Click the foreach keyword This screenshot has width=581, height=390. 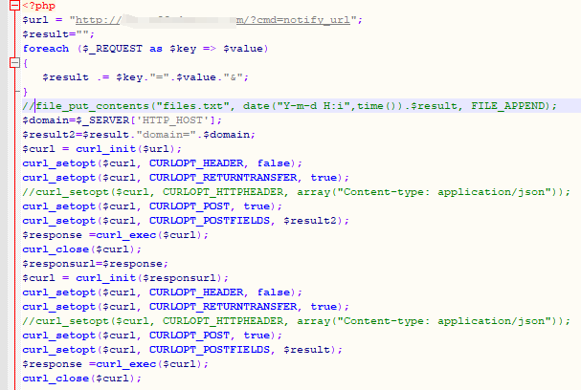[x=48, y=48]
